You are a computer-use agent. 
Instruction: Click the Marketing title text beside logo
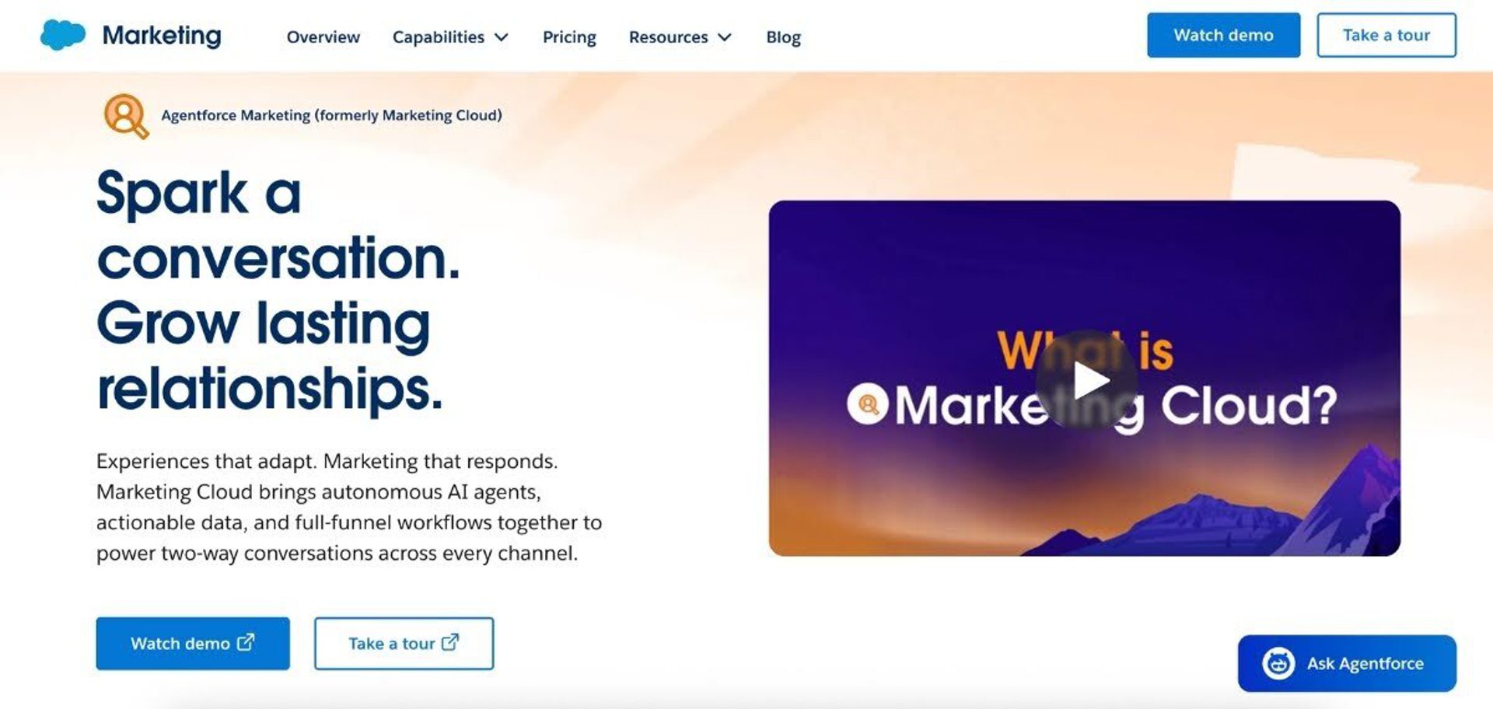pos(162,36)
